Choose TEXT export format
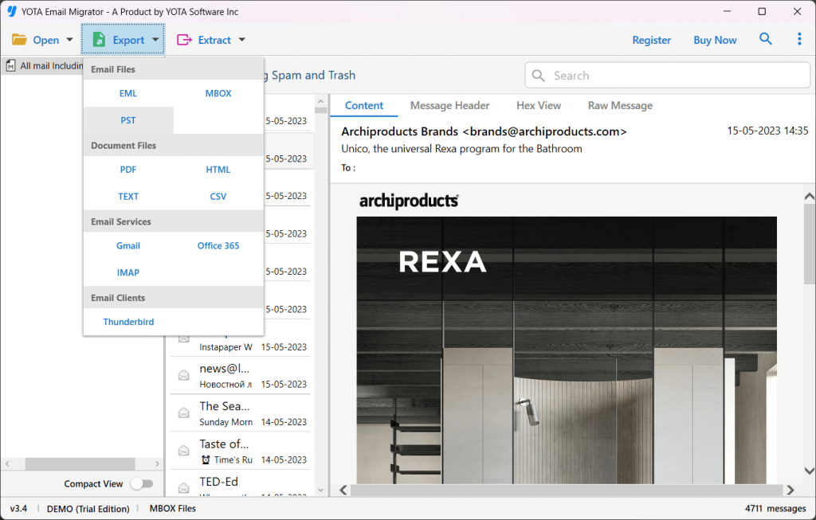The width and height of the screenshot is (816, 520). click(128, 197)
